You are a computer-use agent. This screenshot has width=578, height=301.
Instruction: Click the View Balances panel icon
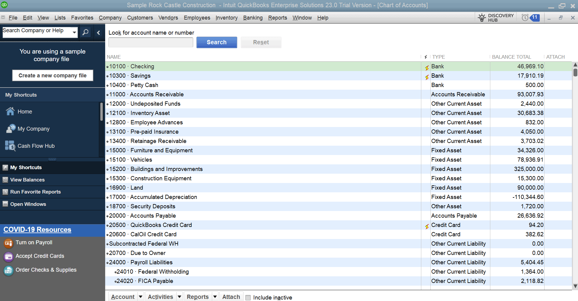(x=5, y=180)
